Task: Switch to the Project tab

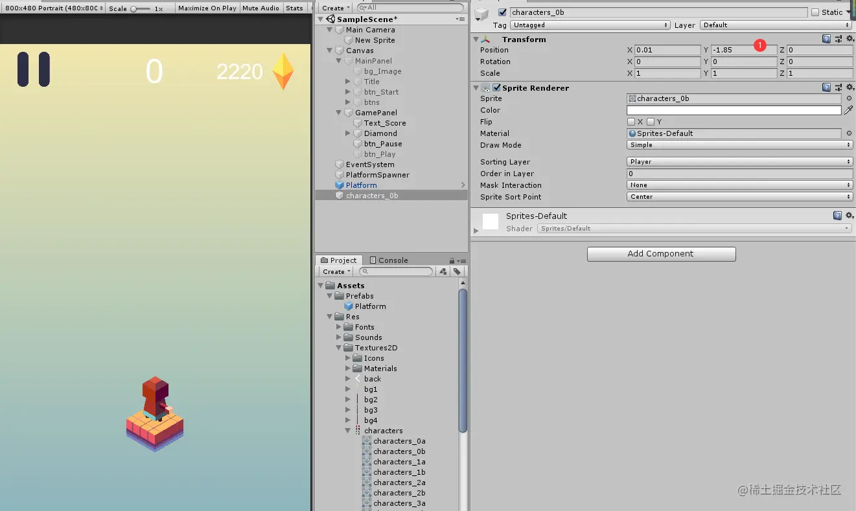Action: (x=338, y=260)
